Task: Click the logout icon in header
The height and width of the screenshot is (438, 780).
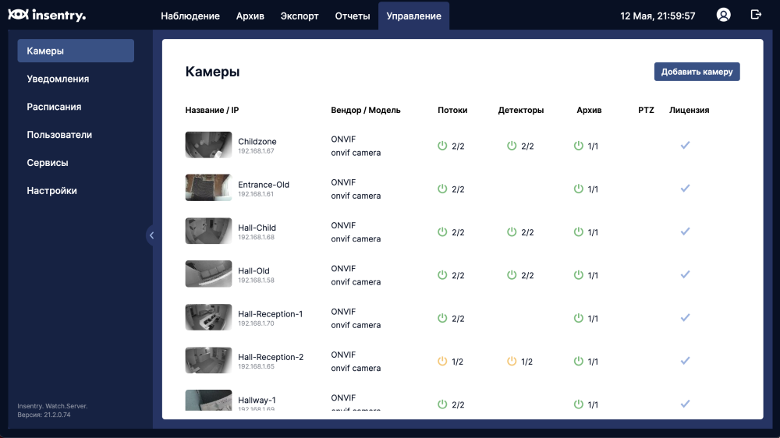Action: [756, 15]
